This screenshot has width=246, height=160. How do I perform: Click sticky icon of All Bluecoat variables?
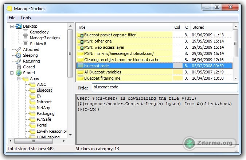(81, 72)
